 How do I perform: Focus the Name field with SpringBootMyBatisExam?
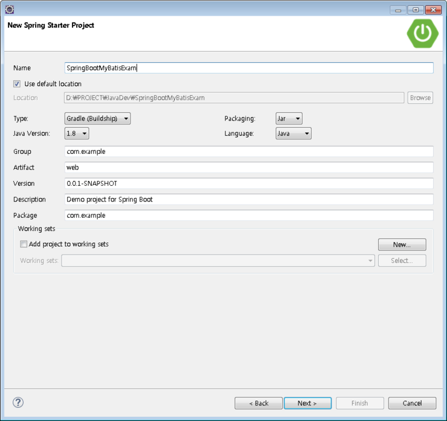pyautogui.click(x=249, y=68)
